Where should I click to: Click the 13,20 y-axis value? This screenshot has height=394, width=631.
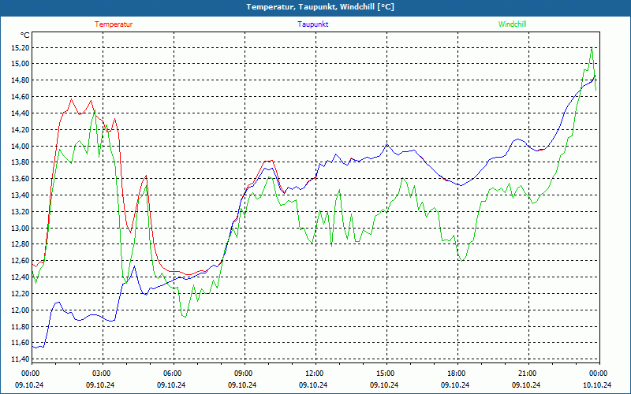(21, 211)
